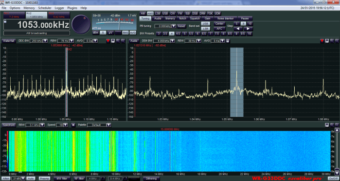Screen dimensions: 340x181
Task: Switch S-meter units to S
Action: coord(103,33)
